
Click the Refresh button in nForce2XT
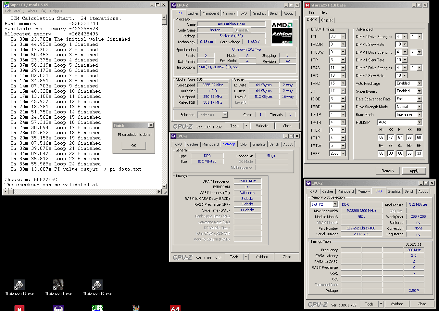[x=387, y=171]
